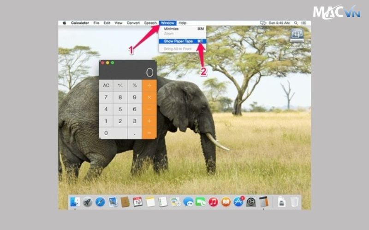Open the Convert menu

tap(133, 23)
